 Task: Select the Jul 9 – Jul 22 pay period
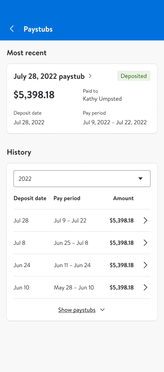(70, 220)
